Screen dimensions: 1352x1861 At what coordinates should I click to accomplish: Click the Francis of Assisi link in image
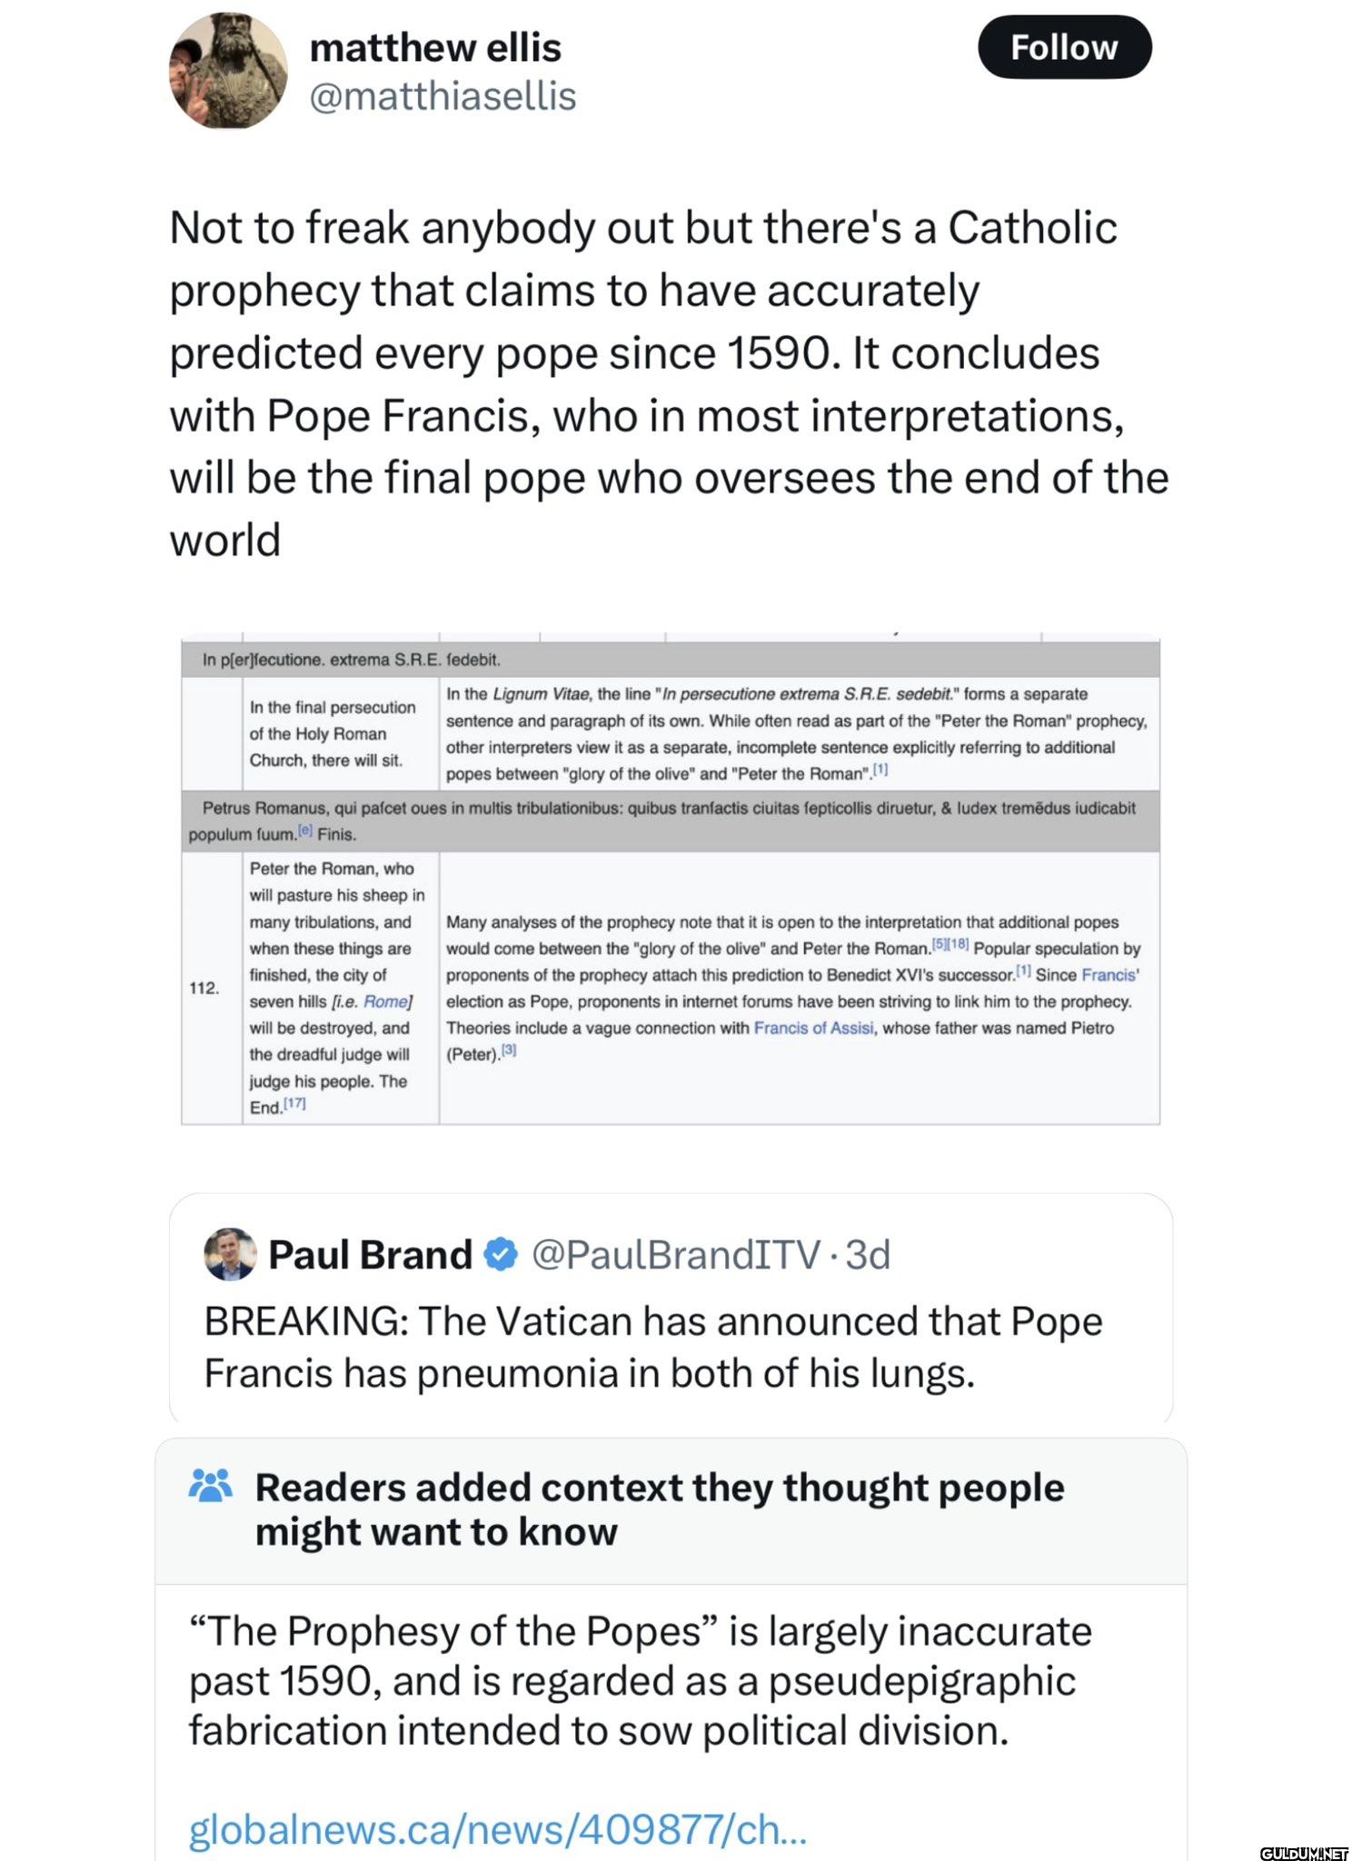click(813, 1028)
